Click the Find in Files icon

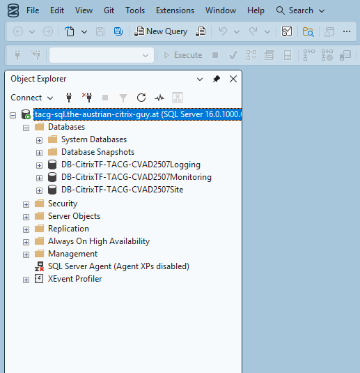pyautogui.click(x=308, y=31)
